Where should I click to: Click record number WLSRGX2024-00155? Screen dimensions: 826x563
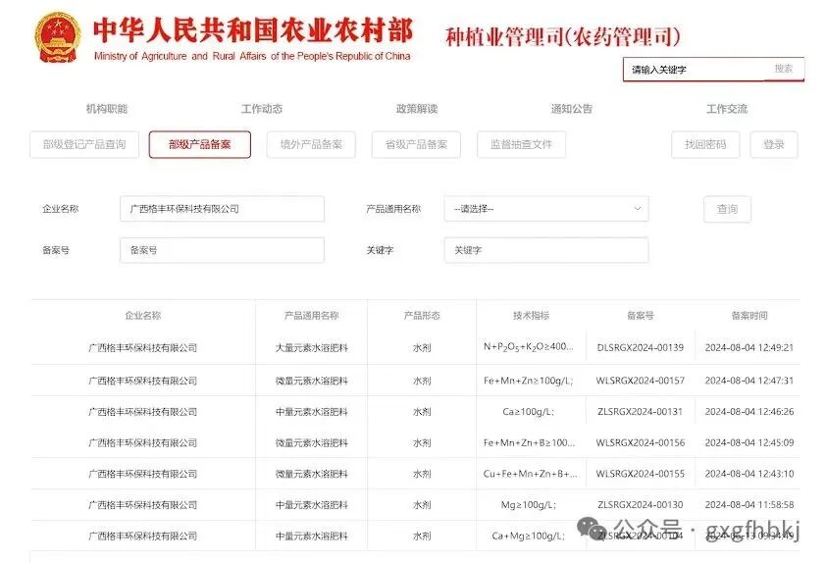click(x=640, y=474)
